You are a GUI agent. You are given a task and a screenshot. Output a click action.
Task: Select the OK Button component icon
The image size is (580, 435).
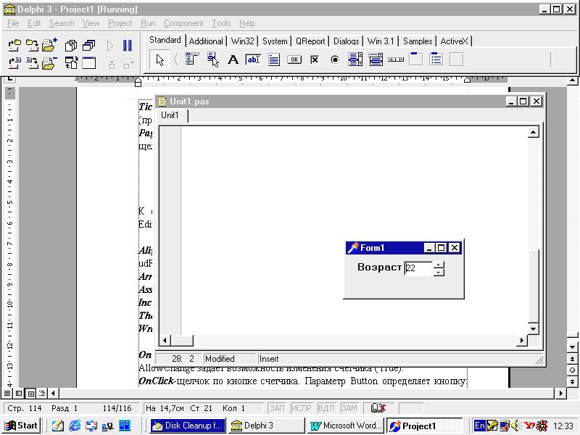coord(294,59)
